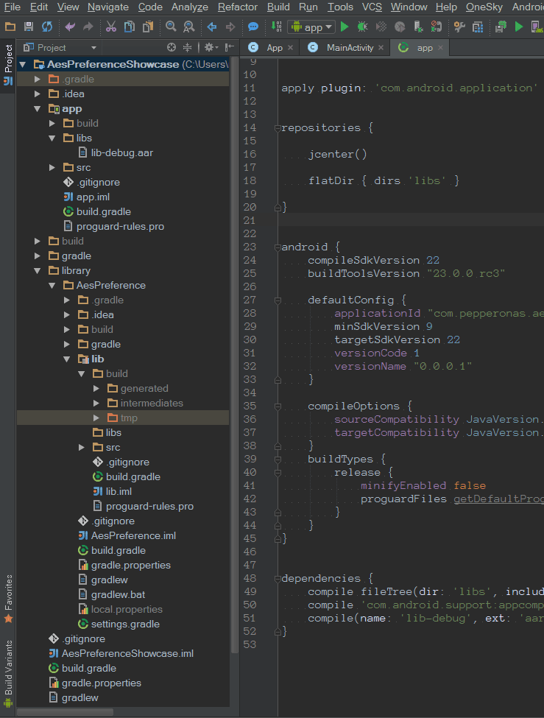Expand the .gradle folder at root

[38, 80]
